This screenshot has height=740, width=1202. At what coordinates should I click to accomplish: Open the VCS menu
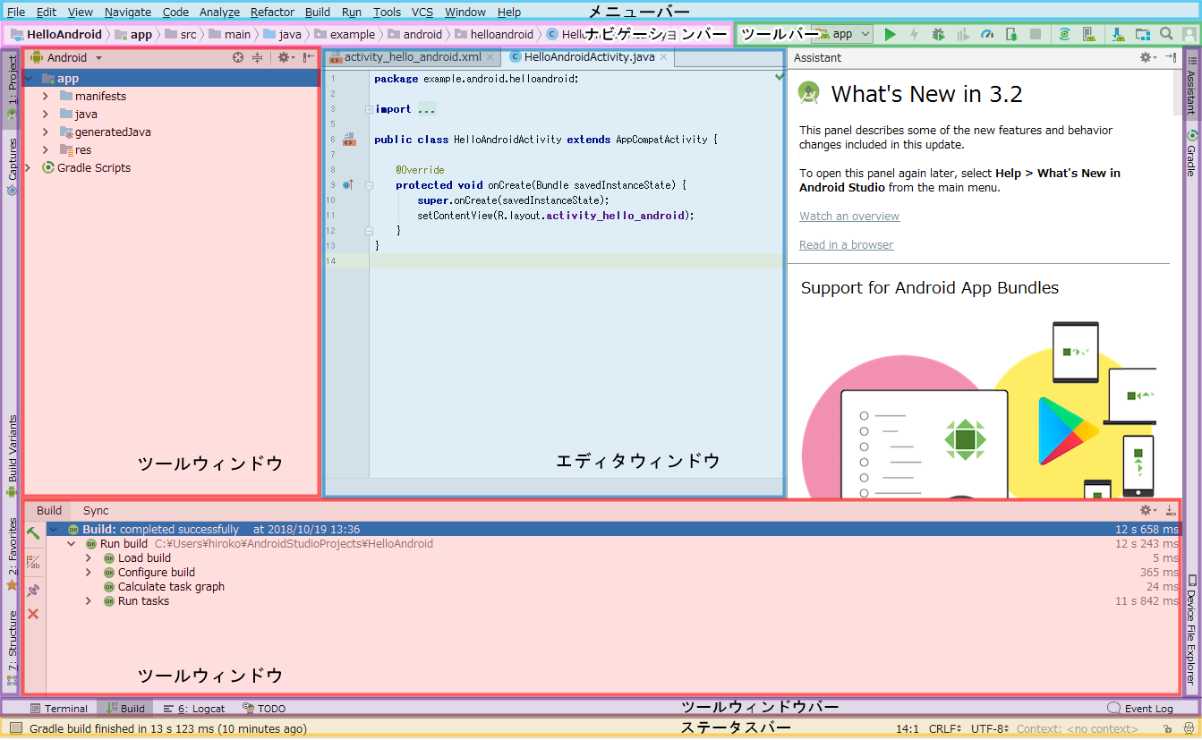coord(422,12)
